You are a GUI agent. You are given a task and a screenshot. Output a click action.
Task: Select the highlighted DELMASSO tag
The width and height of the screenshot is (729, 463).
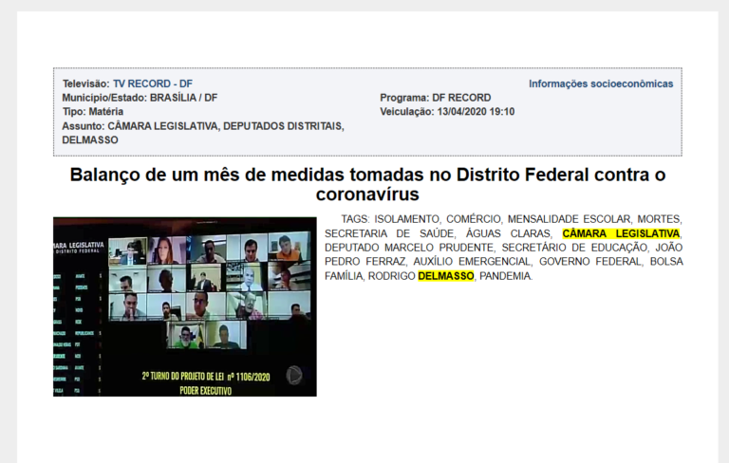pyautogui.click(x=446, y=276)
